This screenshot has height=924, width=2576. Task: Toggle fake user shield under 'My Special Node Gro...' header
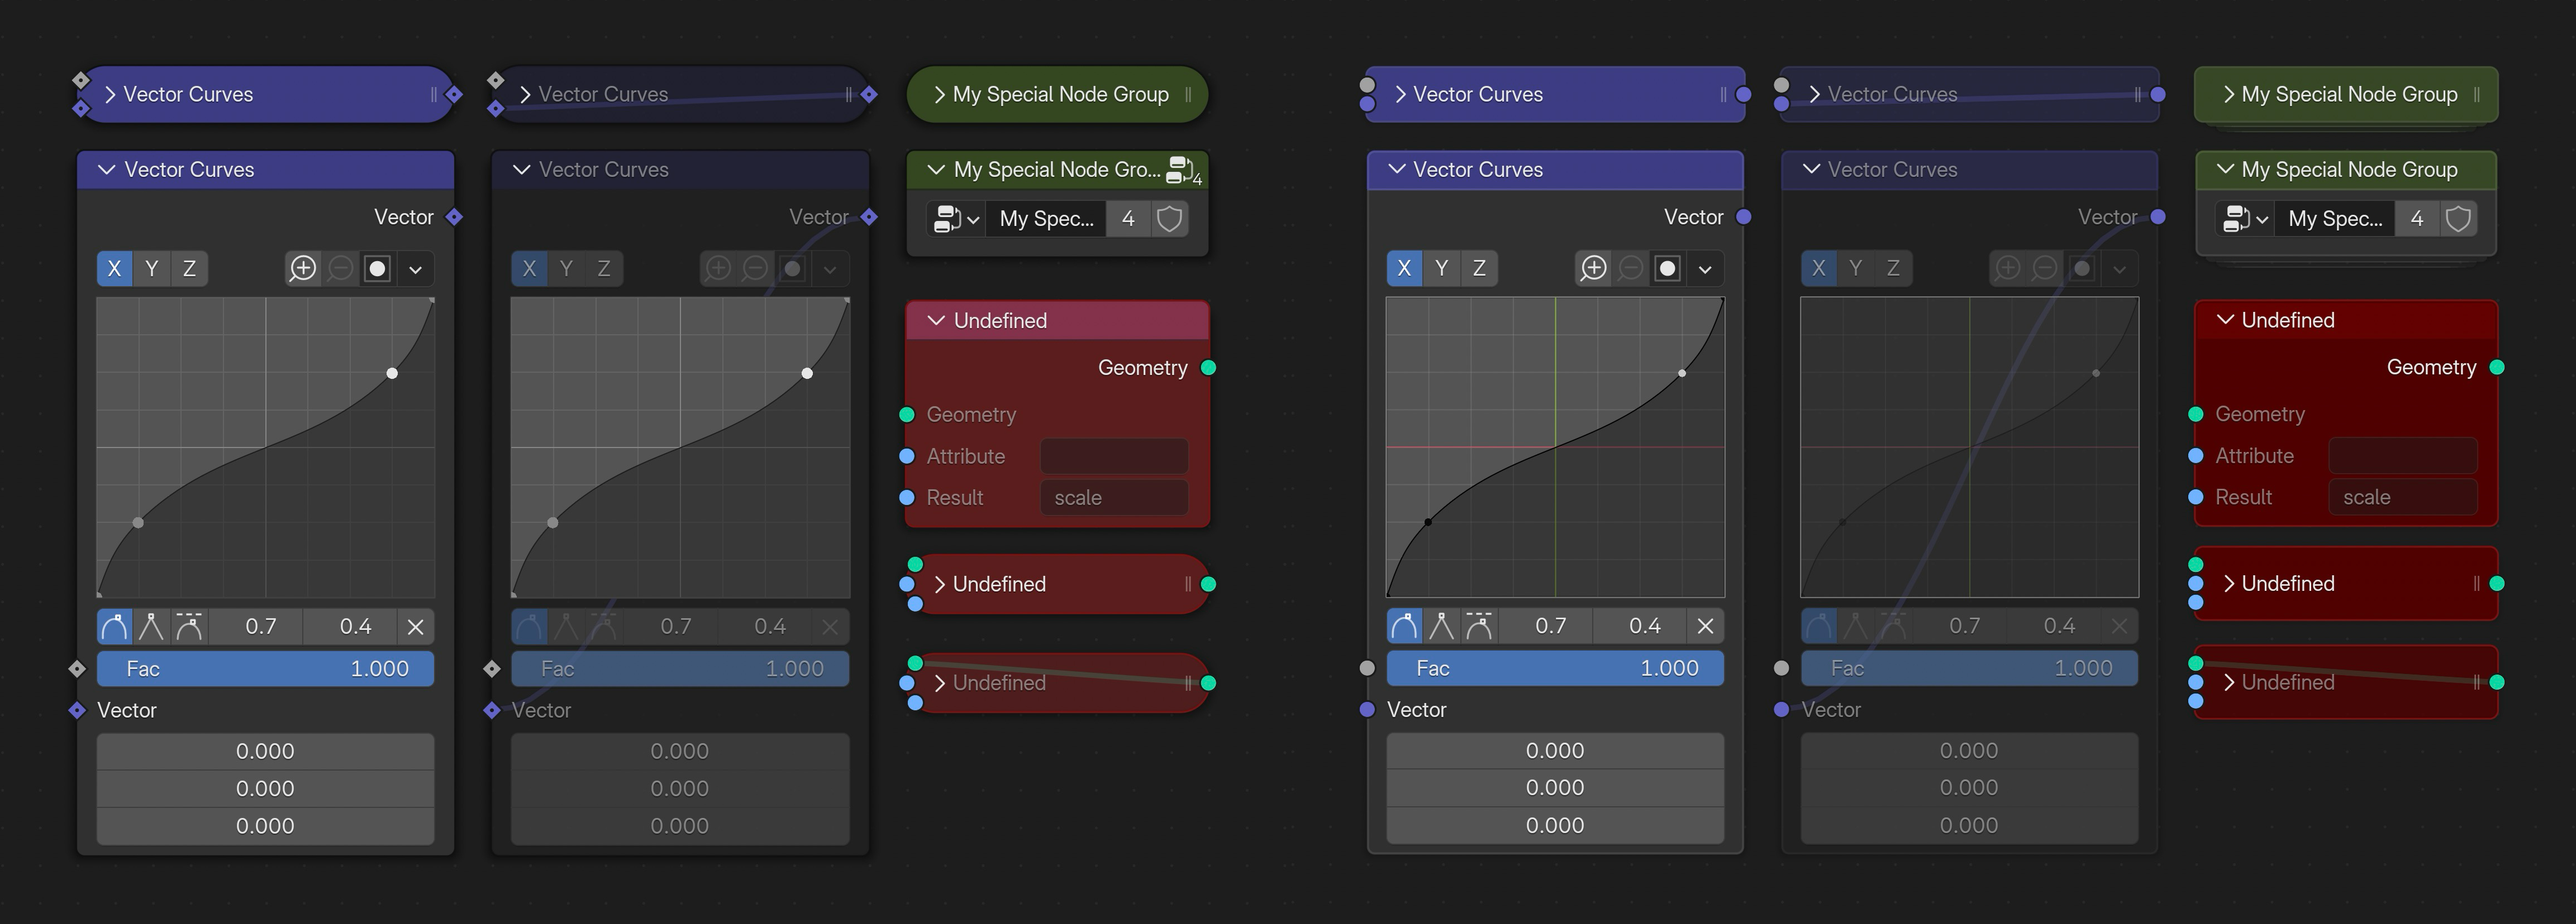(x=1169, y=219)
